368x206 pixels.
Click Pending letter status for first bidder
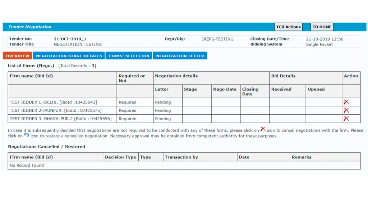pyautogui.click(x=163, y=102)
